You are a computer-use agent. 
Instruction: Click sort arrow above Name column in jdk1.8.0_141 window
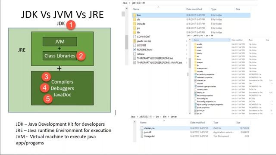[x=158, y=7]
